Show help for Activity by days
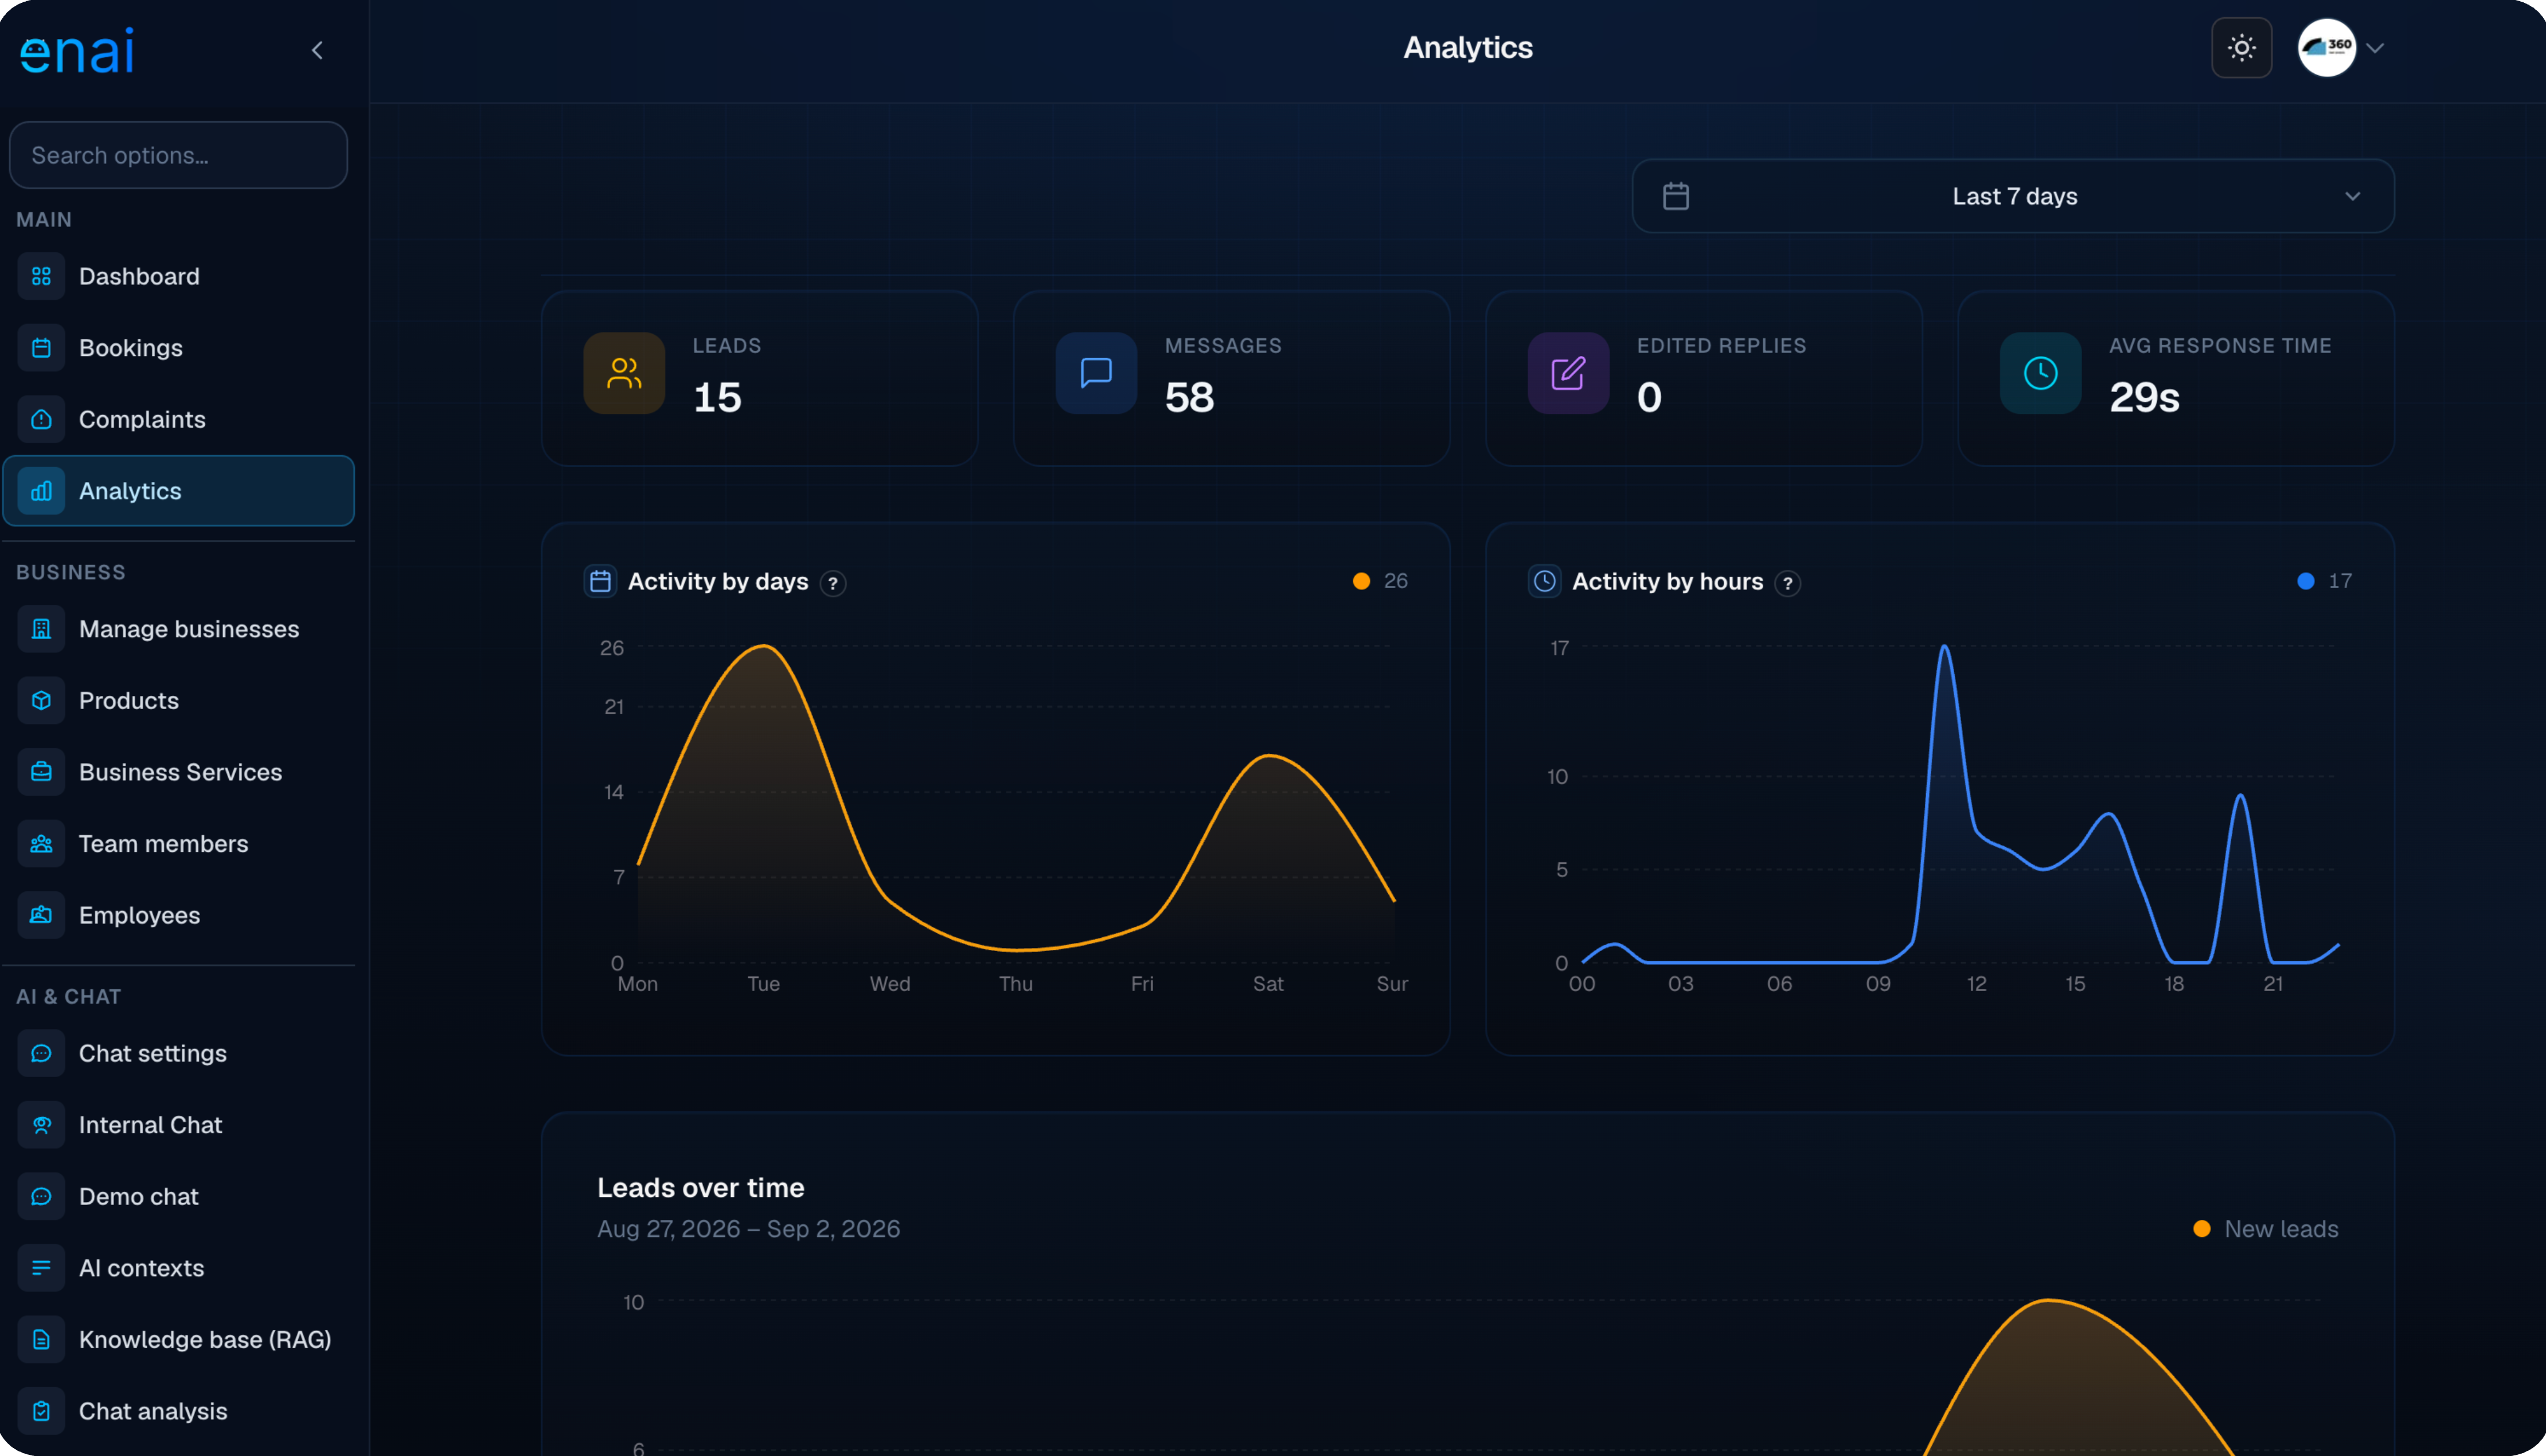Screen dimensions: 2546x1456 (833, 583)
